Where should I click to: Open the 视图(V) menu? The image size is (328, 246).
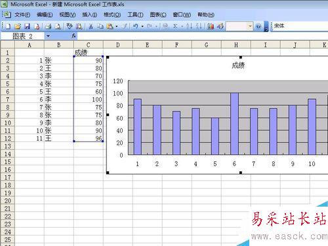pyautogui.click(x=68, y=15)
